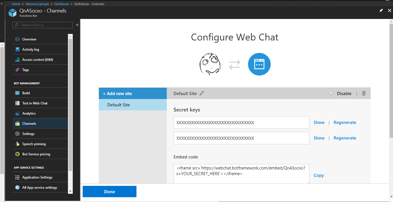This screenshot has width=393, height=202.
Task: Open the Analytics panel icon
Action: [18, 113]
